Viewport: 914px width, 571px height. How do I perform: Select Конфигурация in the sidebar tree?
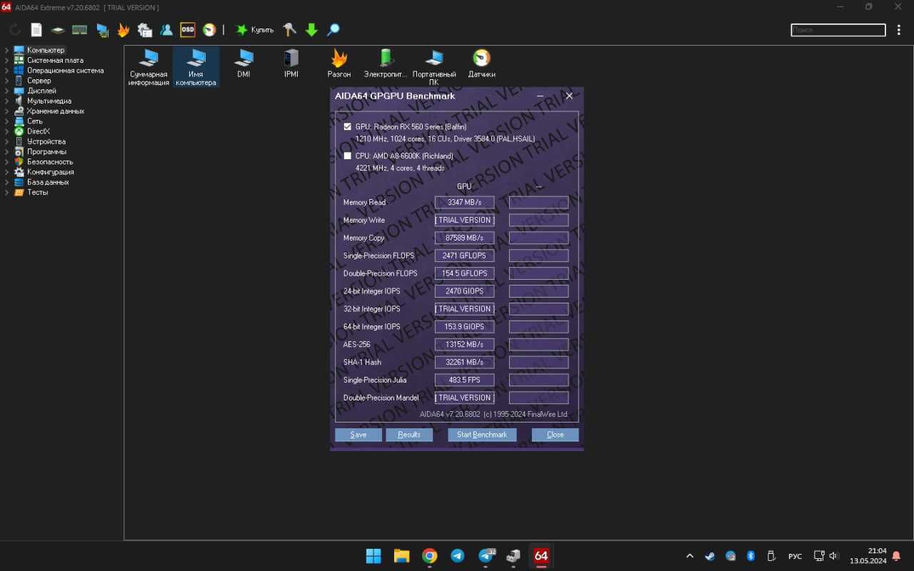[x=50, y=172]
